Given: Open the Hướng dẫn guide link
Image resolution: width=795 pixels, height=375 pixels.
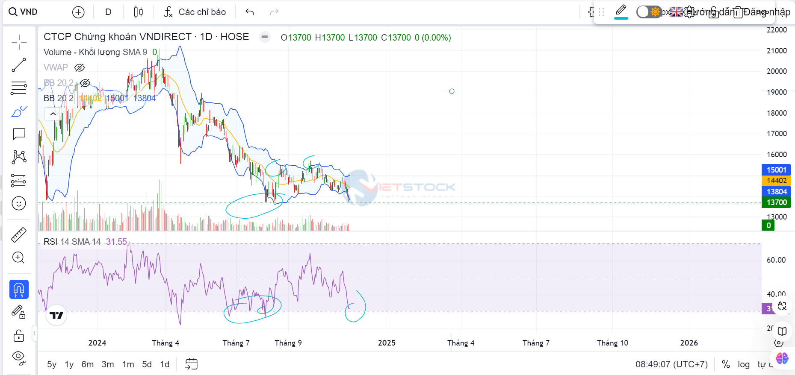Looking at the screenshot, I should coord(711,12).
